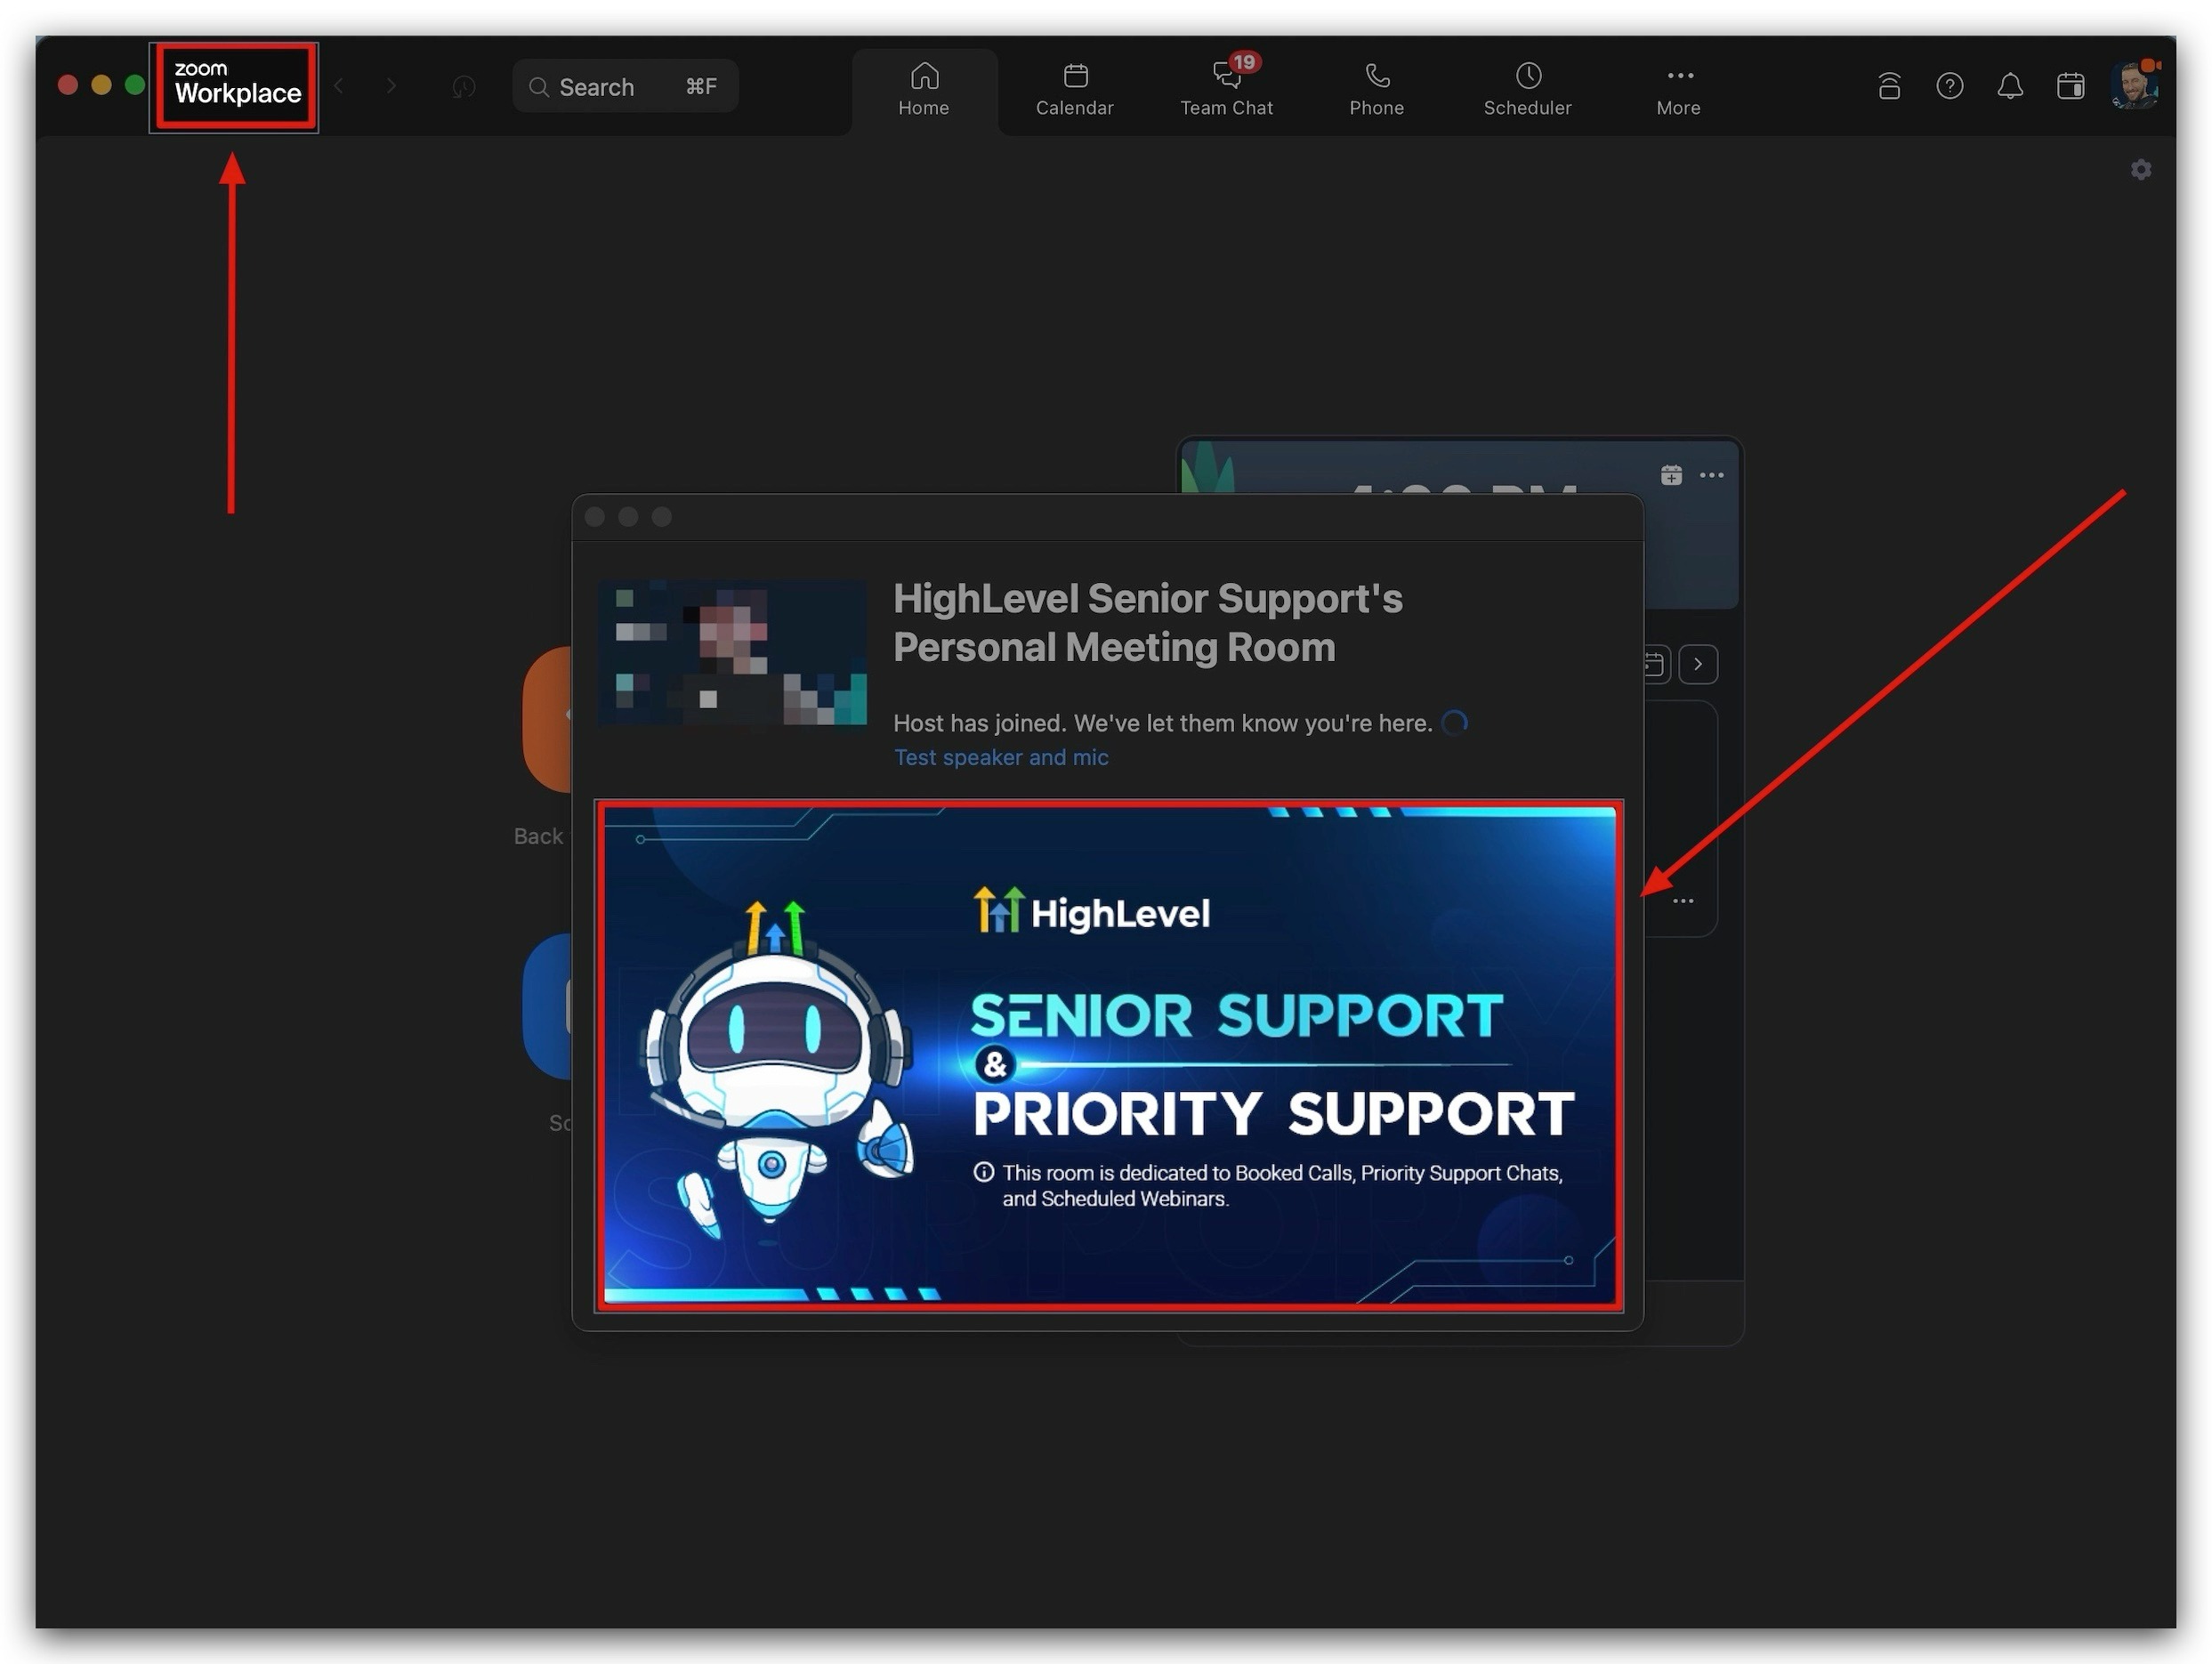Click the forward navigation arrow

391,87
